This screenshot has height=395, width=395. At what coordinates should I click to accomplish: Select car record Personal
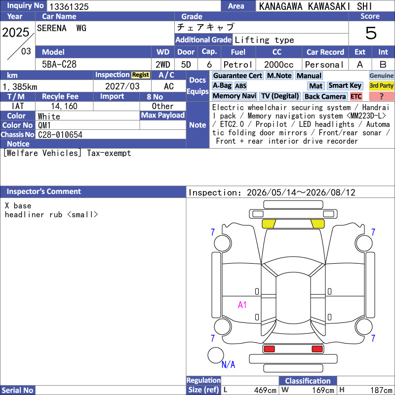(324, 65)
